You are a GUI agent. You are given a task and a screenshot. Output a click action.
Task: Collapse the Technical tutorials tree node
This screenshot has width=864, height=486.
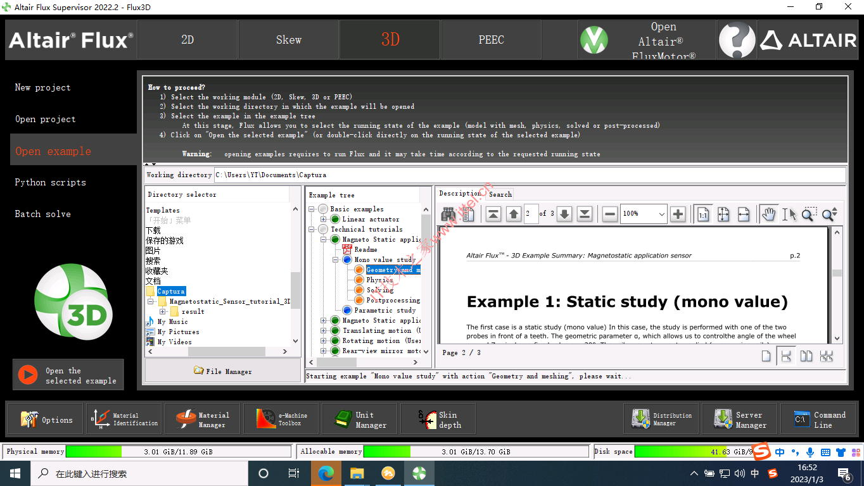[312, 229]
